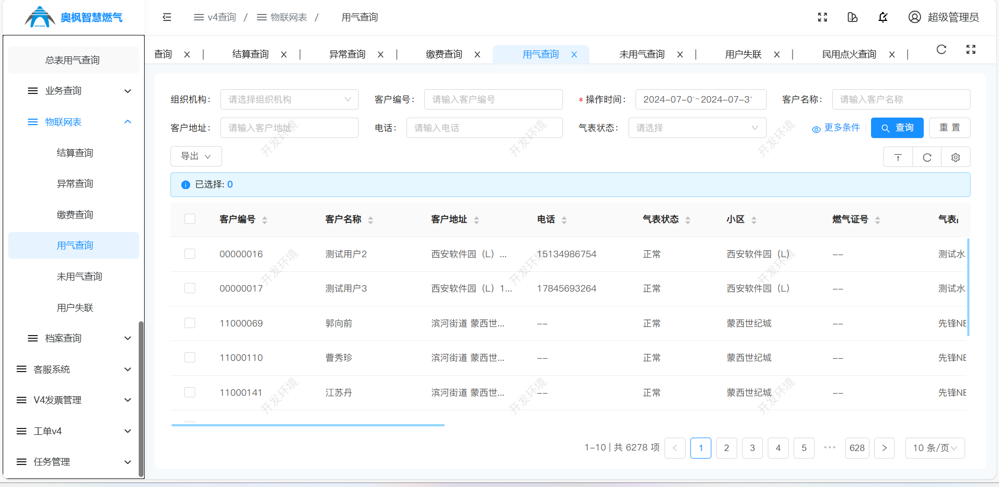The height and width of the screenshot is (487, 999).
Task: Show 更多条件 additional filters
Action: point(836,128)
